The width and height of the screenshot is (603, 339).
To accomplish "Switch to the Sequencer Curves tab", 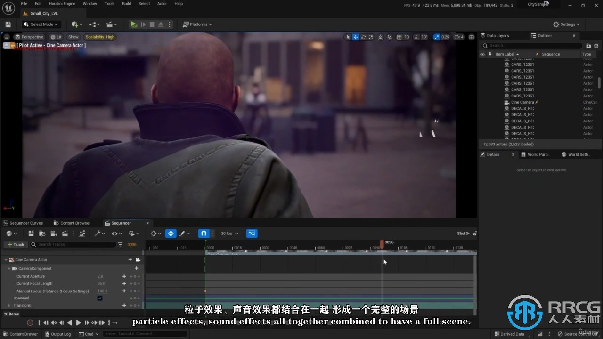I will click(23, 223).
